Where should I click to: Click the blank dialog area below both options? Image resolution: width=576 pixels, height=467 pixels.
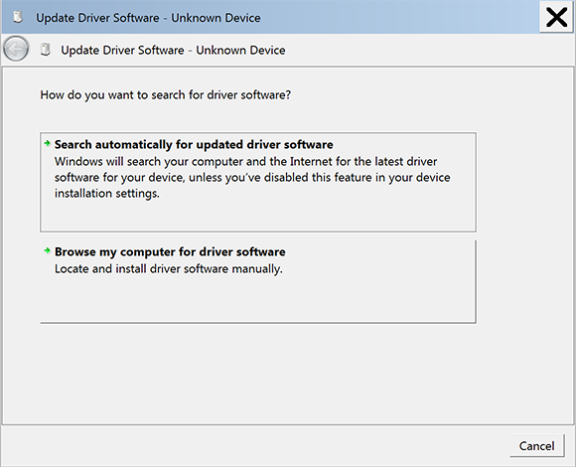[288, 373]
